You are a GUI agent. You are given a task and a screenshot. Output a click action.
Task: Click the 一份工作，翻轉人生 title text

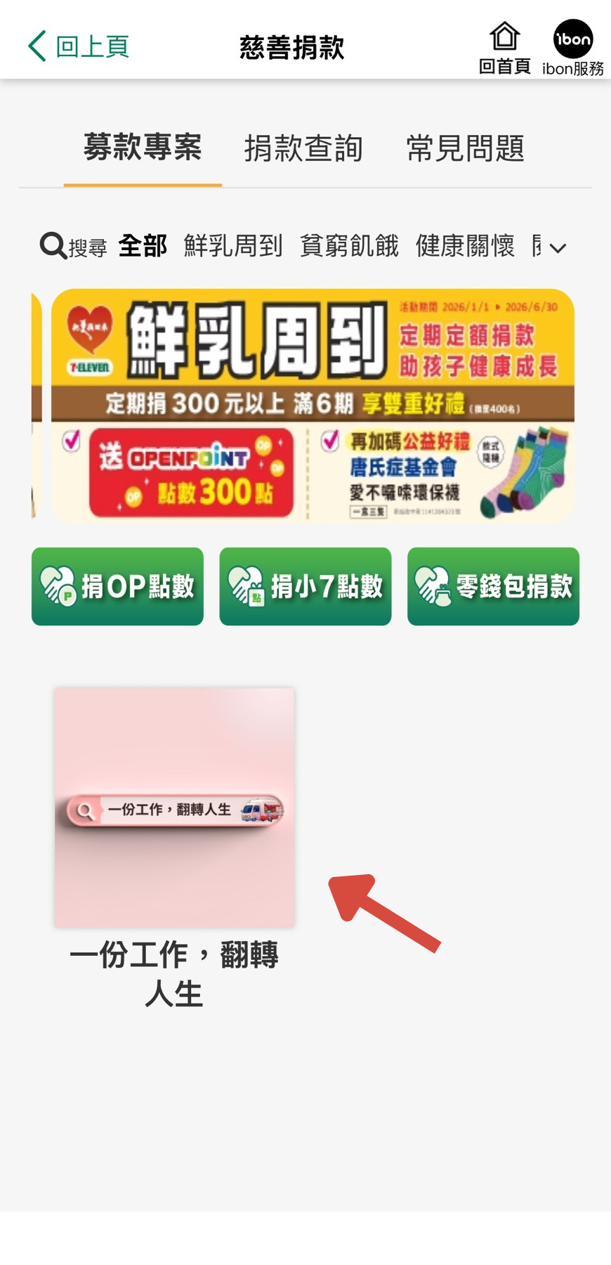[174, 974]
